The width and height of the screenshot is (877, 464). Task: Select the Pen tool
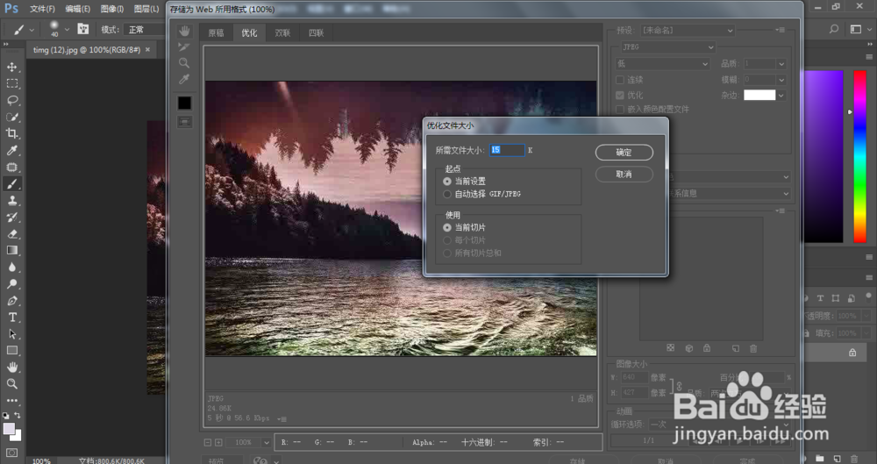click(11, 301)
